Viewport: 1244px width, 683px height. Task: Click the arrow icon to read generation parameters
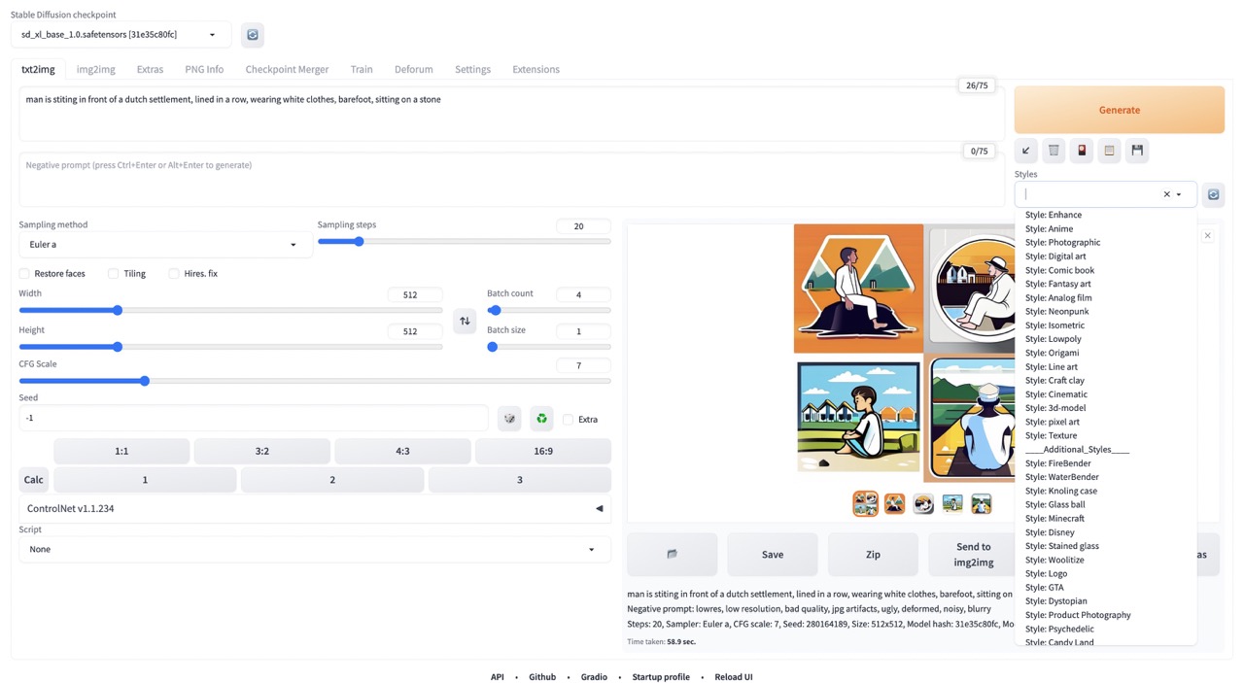coord(1026,151)
